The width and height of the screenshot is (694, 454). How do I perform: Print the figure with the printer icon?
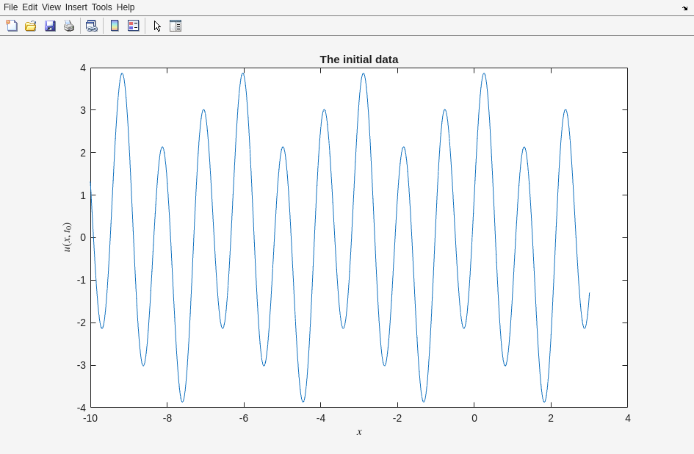[69, 26]
